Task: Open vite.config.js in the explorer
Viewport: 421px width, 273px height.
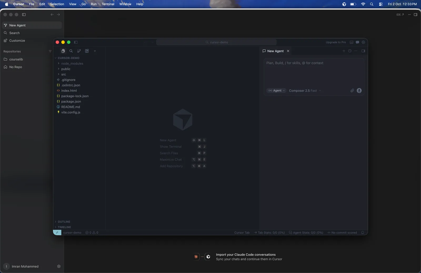Action: tap(79, 112)
